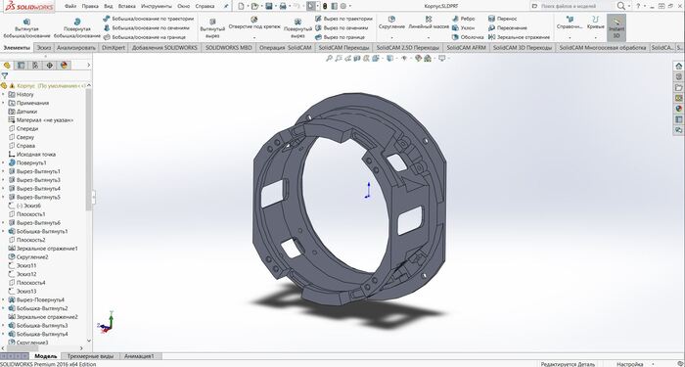Click the filter funnel icon in the tree

pyautogui.click(x=4, y=76)
